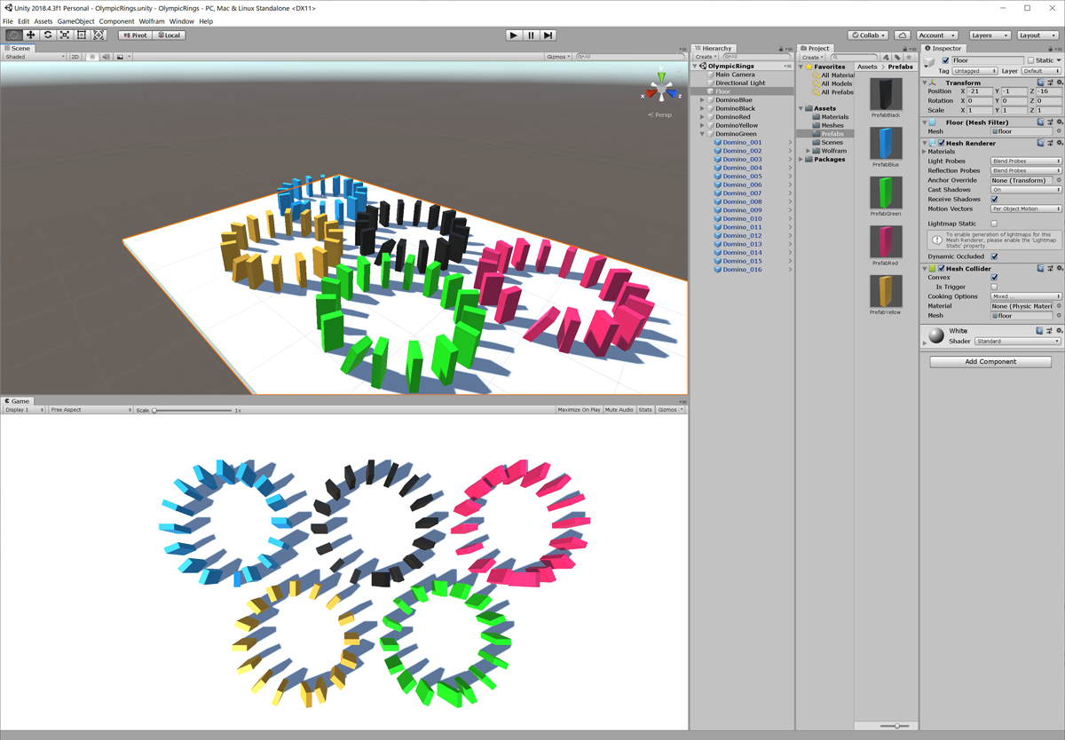
Task: Click the Step frame button
Action: (x=548, y=35)
